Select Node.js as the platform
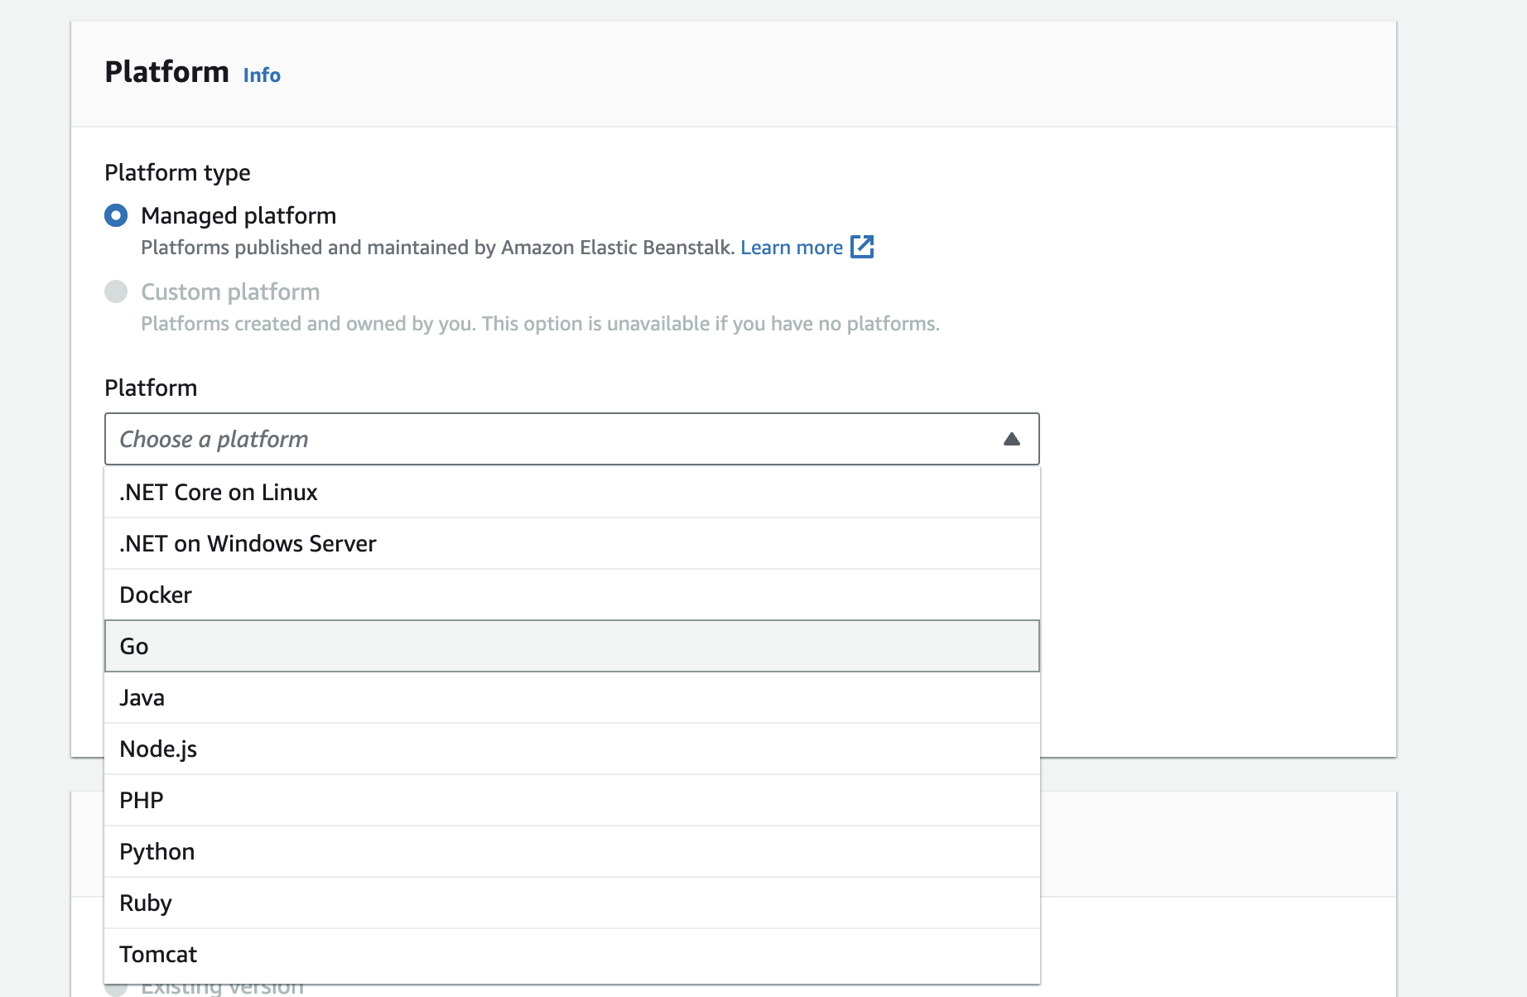The width and height of the screenshot is (1527, 997). (x=158, y=749)
